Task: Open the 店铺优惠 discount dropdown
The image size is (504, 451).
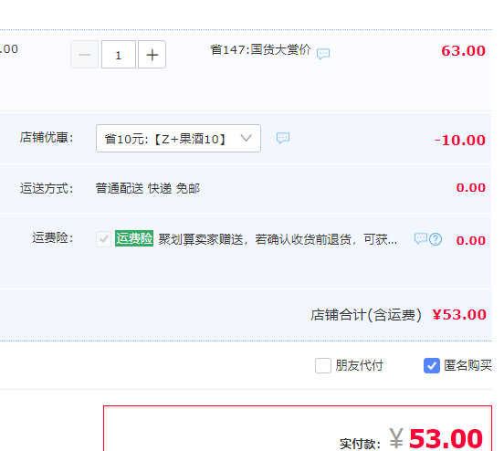Action: 178,139
